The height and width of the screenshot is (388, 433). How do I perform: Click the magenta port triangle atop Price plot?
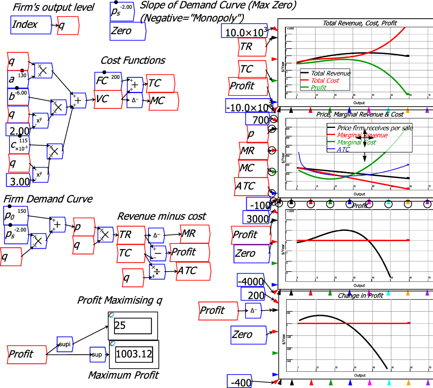[369, 111]
